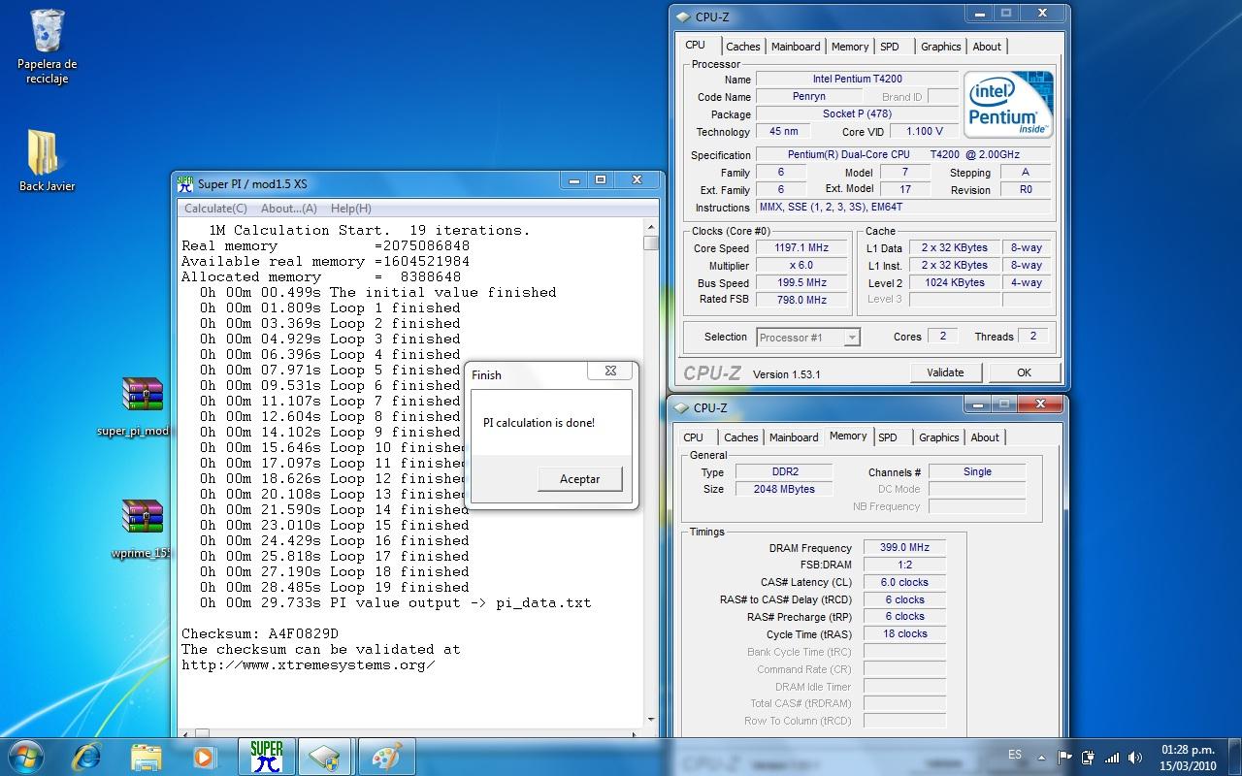
Task: Open volume speaker tray icon
Action: [x=1134, y=758]
